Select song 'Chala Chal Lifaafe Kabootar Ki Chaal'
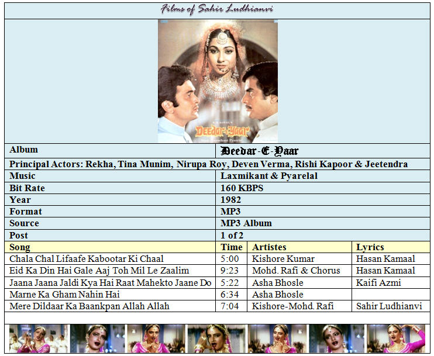The width and height of the screenshot is (434, 356). pyautogui.click(x=87, y=259)
